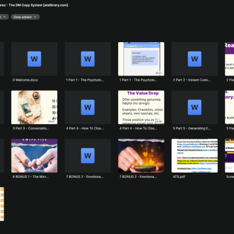Click the 6 BONUS 1 - The Micr... file name
Screen dimensions: 234x234
click(31, 177)
